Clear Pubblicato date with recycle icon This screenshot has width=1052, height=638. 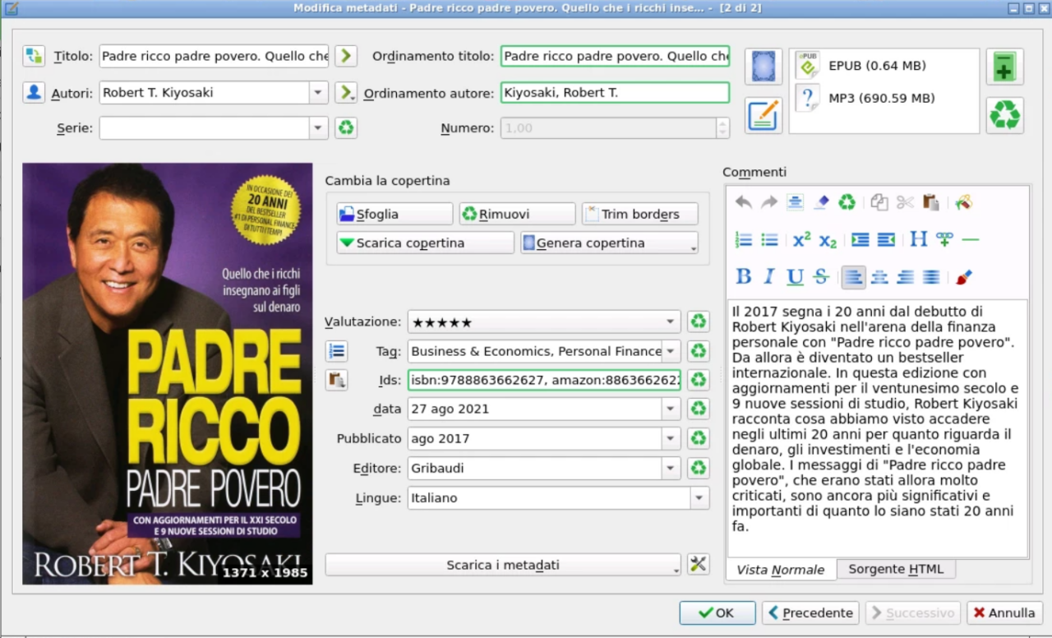[x=698, y=438]
